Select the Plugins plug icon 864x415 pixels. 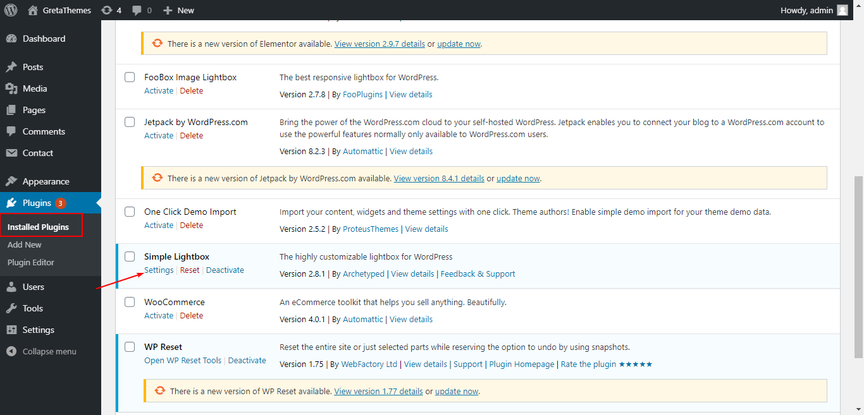click(13, 203)
